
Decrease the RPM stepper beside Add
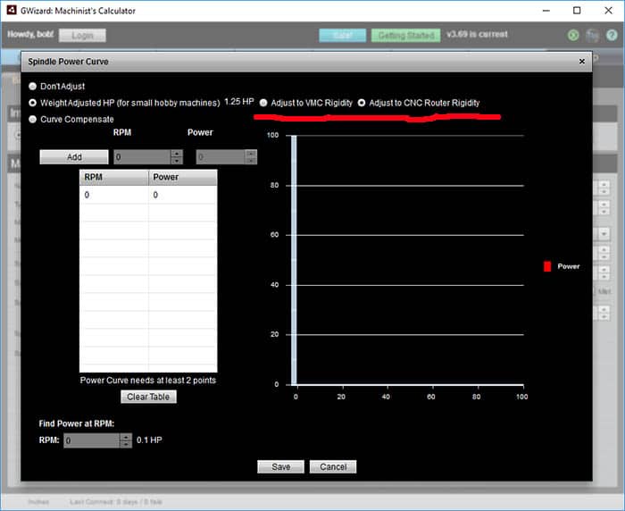point(177,161)
